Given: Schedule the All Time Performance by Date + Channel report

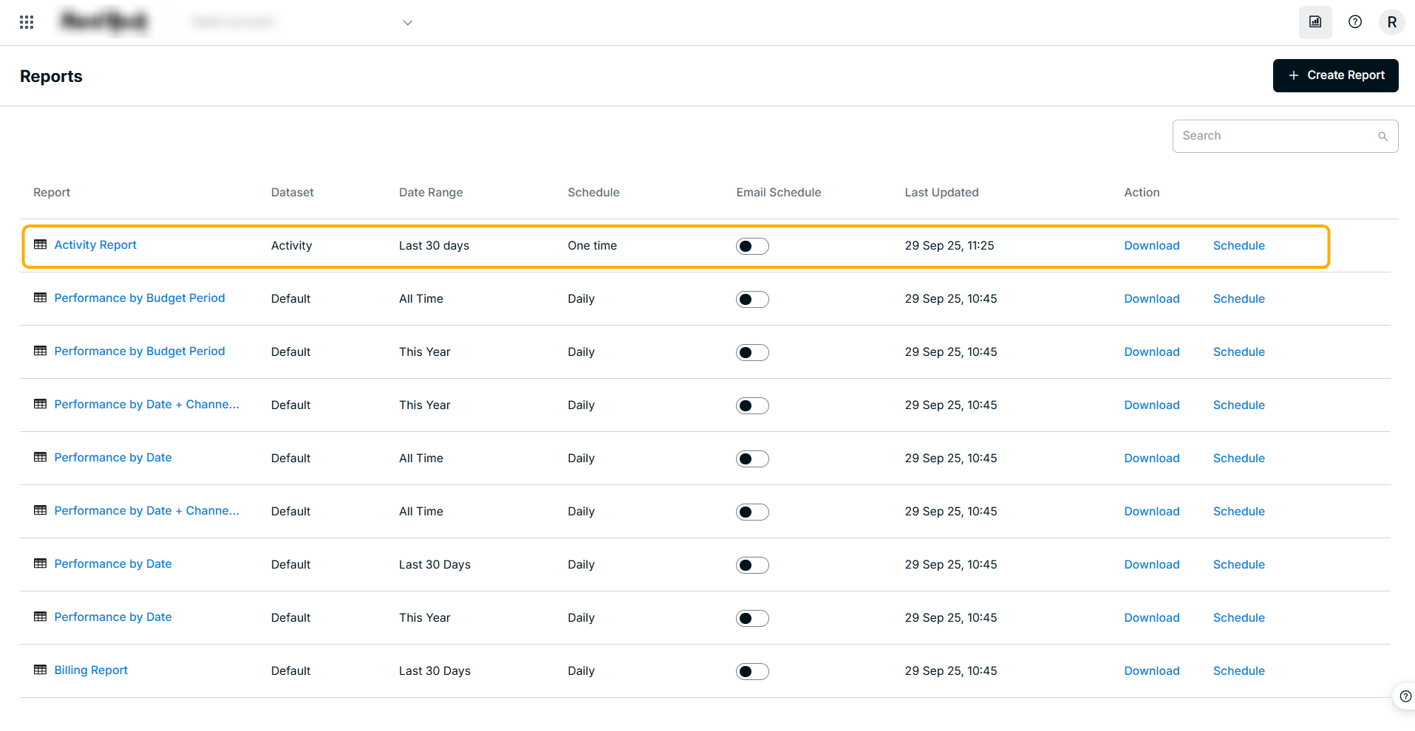Looking at the screenshot, I should coord(1238,512).
